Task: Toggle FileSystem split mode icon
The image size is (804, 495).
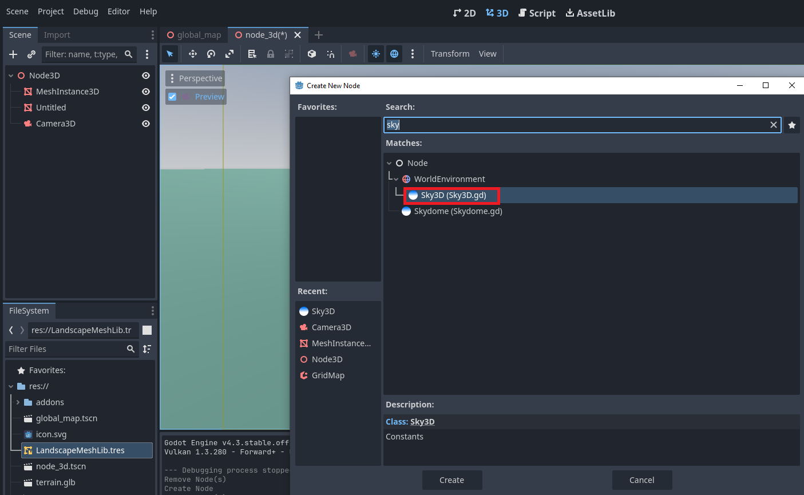Action: point(147,330)
